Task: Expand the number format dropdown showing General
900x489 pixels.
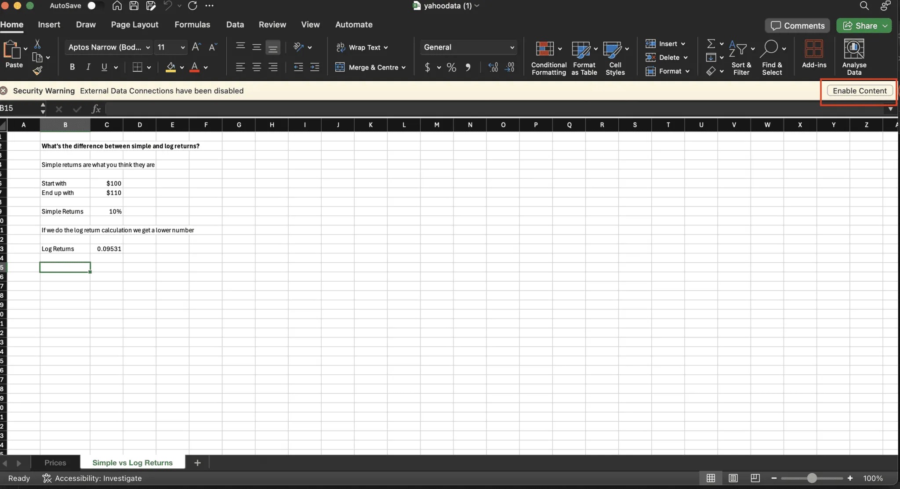Action: coord(511,47)
